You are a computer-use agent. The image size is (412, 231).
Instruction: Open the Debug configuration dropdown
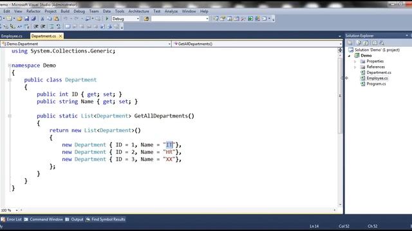point(138,19)
